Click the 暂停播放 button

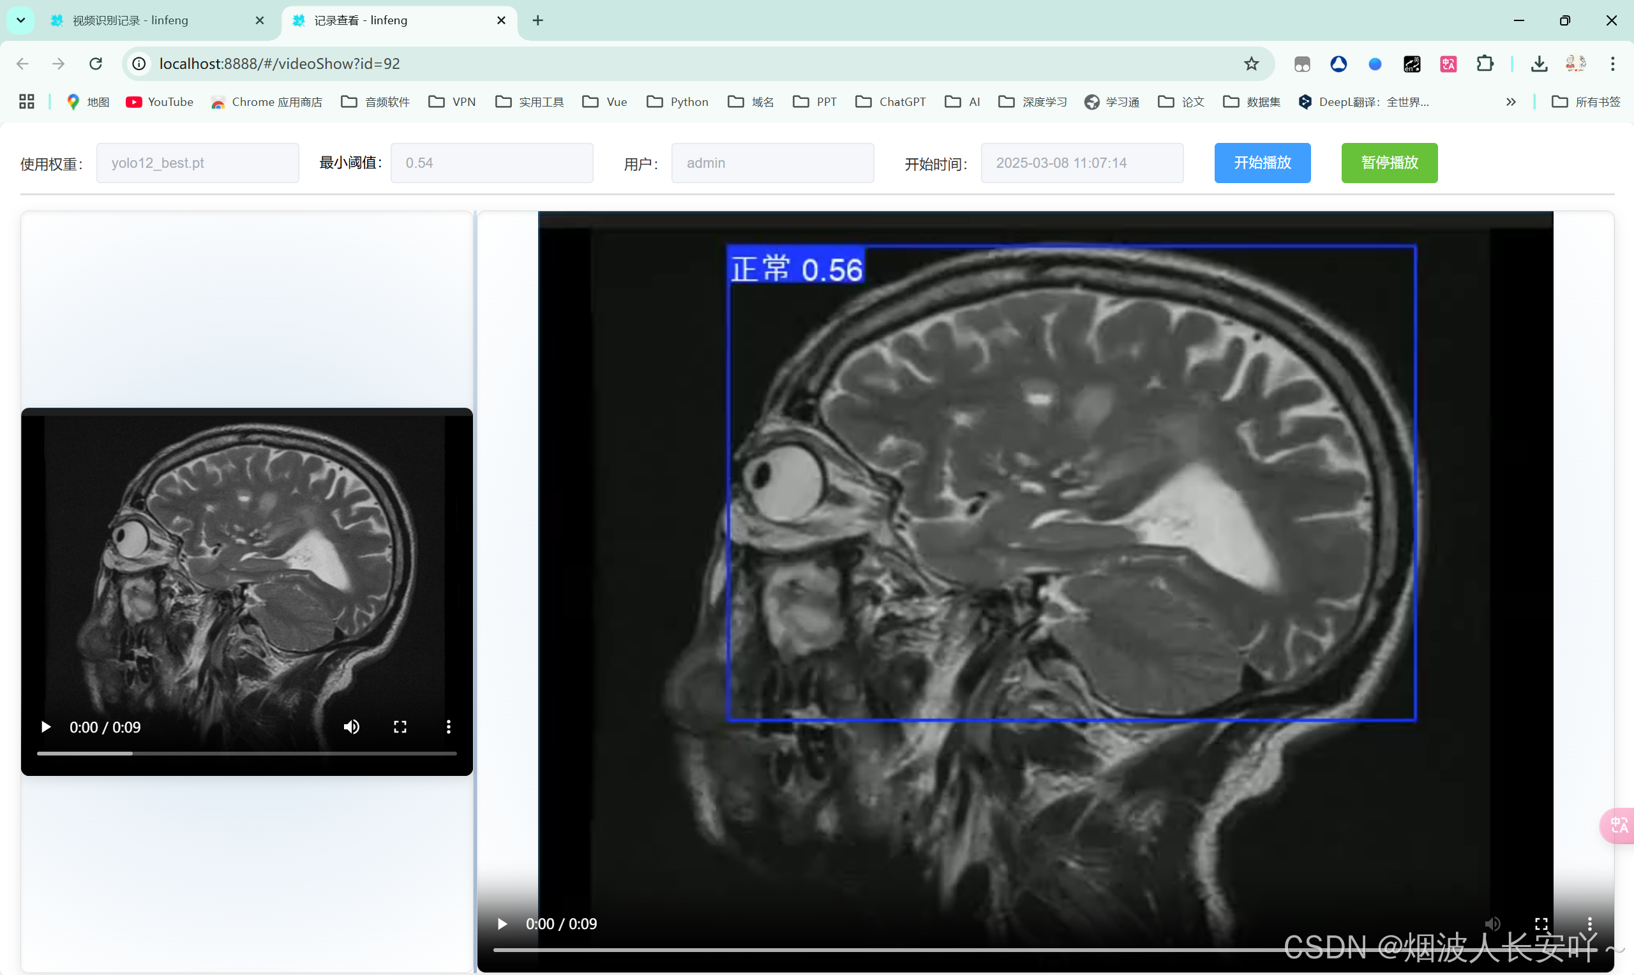tap(1389, 163)
